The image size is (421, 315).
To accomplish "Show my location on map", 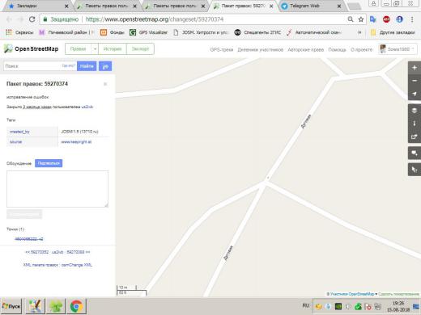I will pyautogui.click(x=415, y=94).
